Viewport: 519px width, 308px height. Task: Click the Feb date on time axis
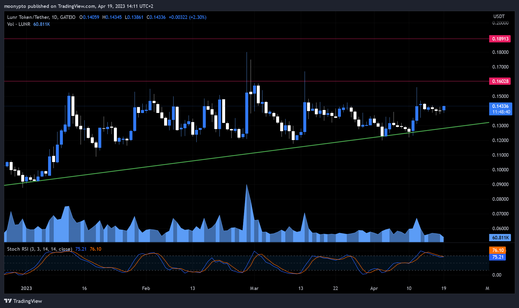146,288
